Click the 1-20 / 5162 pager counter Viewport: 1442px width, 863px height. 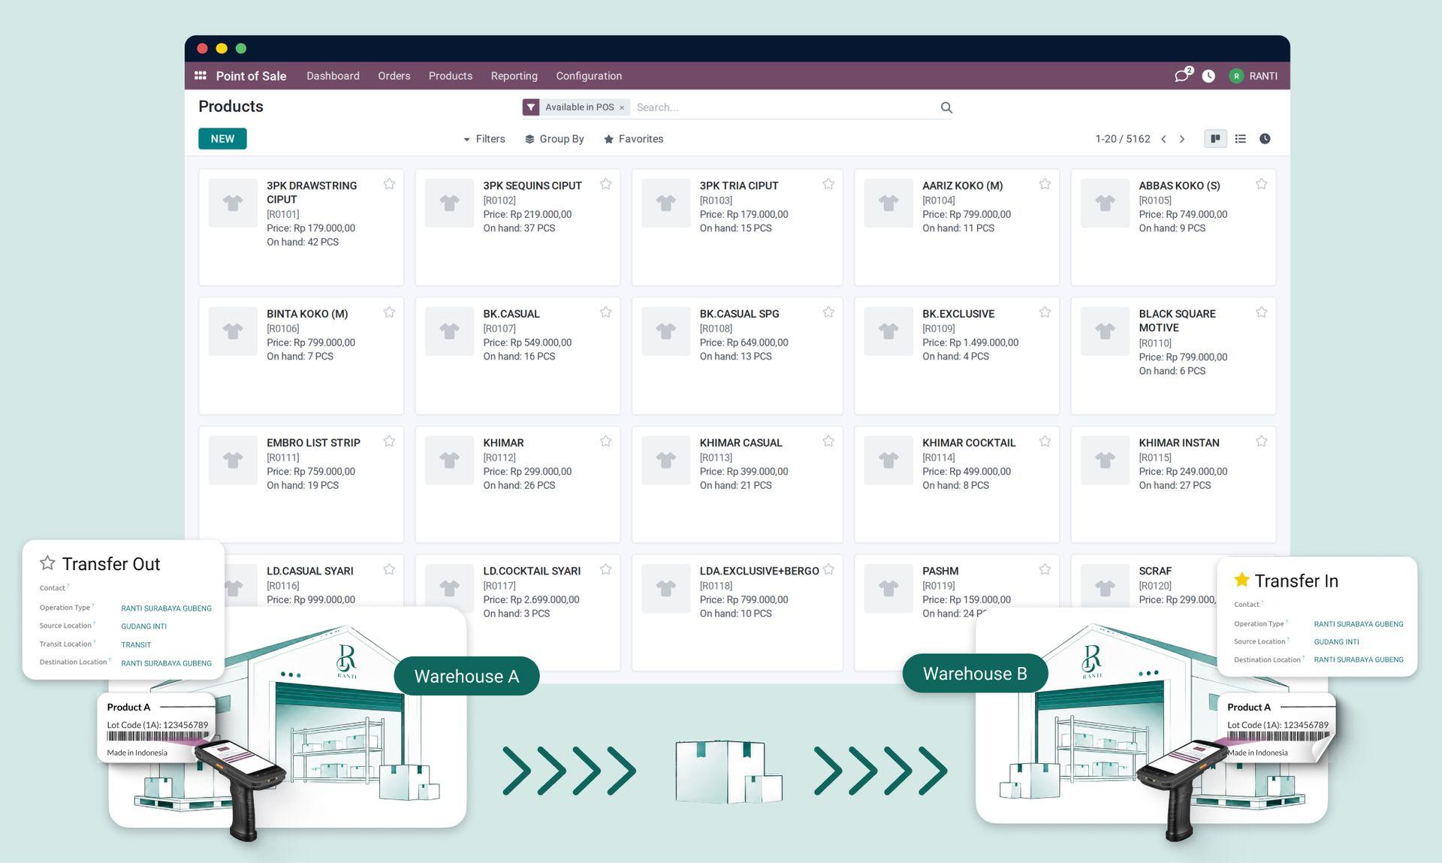[x=1123, y=139]
